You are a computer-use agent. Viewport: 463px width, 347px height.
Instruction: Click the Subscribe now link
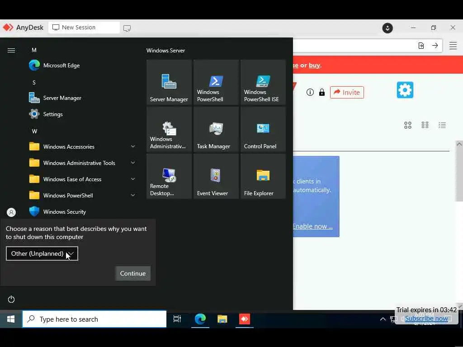point(426,319)
